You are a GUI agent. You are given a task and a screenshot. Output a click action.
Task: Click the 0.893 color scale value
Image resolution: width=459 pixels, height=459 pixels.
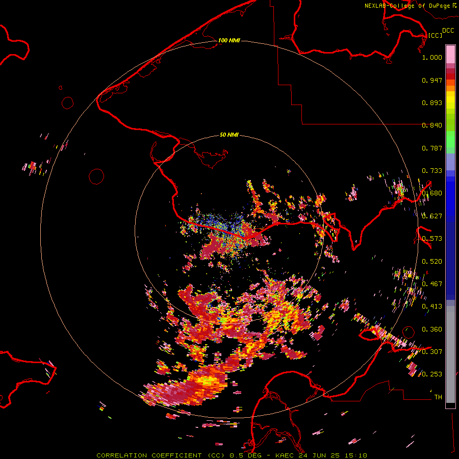(x=432, y=103)
